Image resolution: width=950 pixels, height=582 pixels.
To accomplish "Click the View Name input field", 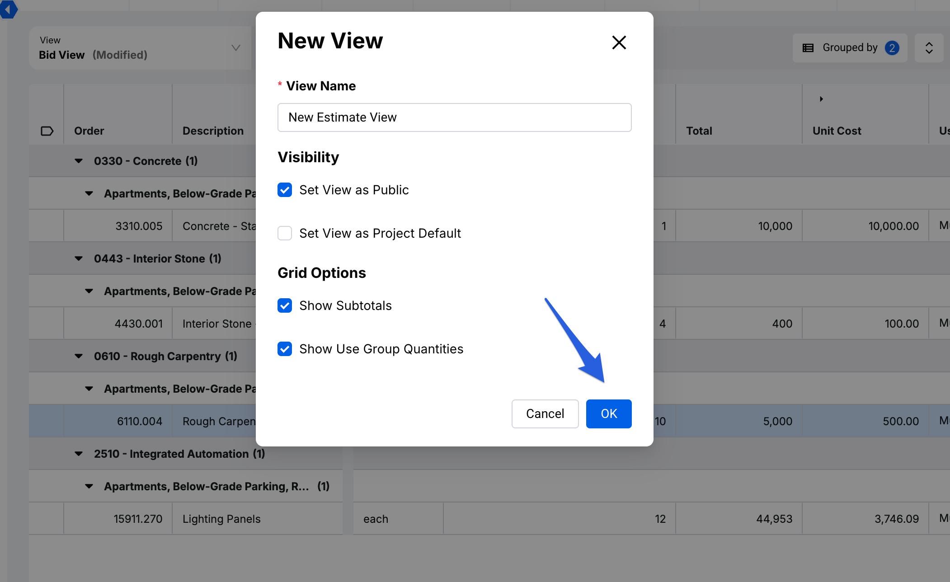I will coord(454,117).
